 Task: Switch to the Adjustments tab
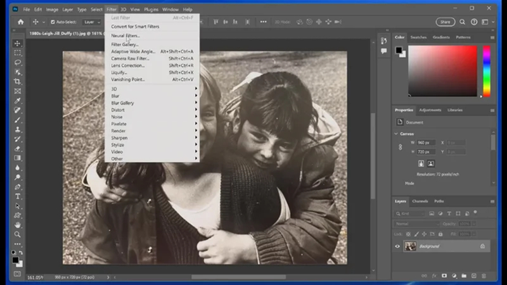(x=430, y=110)
